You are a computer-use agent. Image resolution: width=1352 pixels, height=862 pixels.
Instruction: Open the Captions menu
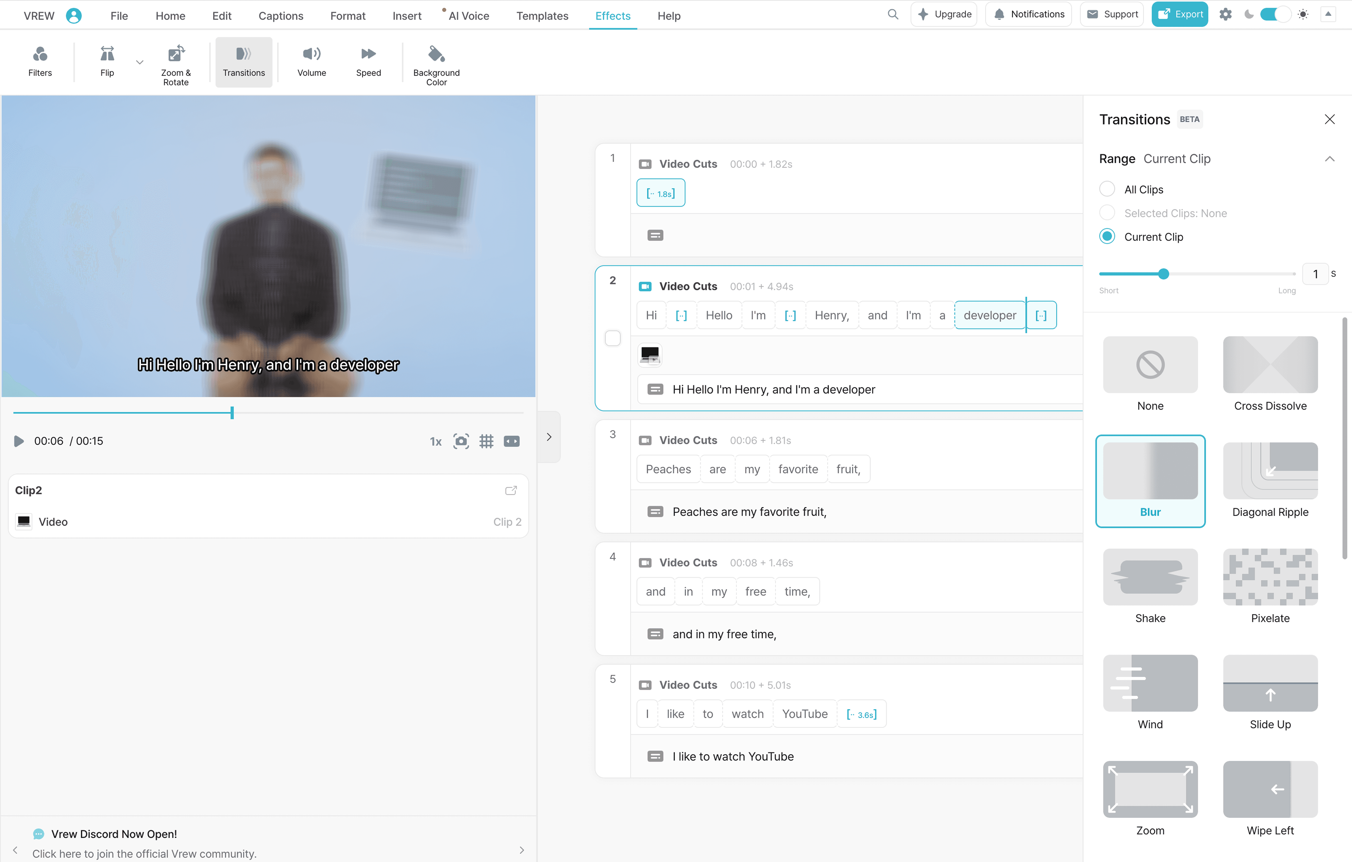click(281, 16)
